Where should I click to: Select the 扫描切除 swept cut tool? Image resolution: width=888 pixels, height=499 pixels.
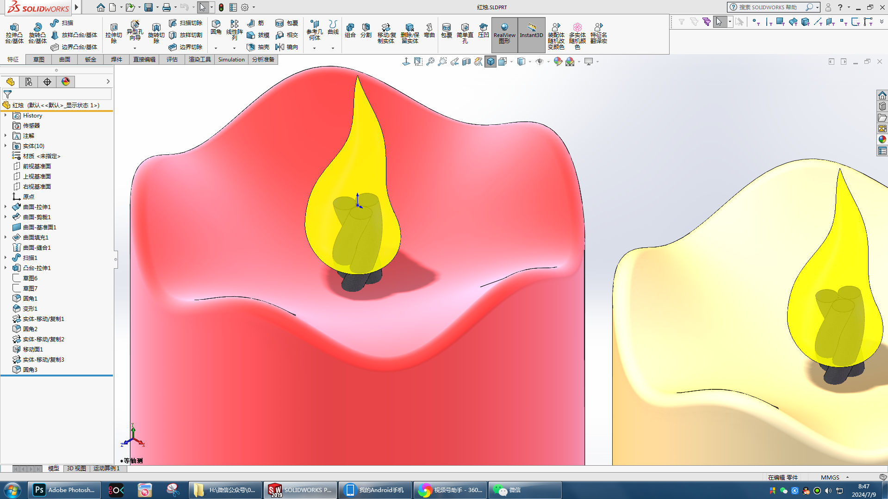186,23
